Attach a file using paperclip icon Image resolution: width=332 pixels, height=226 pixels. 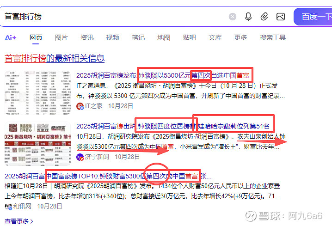pos(264,17)
